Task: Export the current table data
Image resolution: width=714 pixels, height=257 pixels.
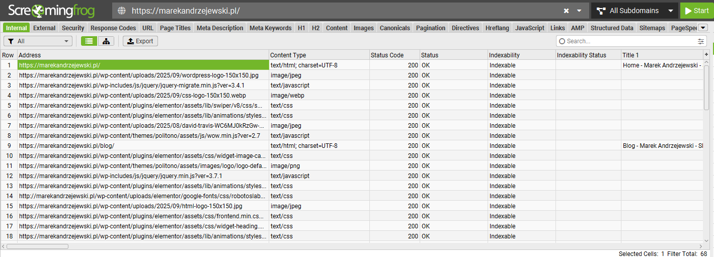Action: click(140, 41)
